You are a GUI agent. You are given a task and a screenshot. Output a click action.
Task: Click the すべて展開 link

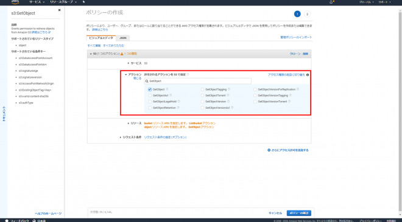(x=94, y=46)
